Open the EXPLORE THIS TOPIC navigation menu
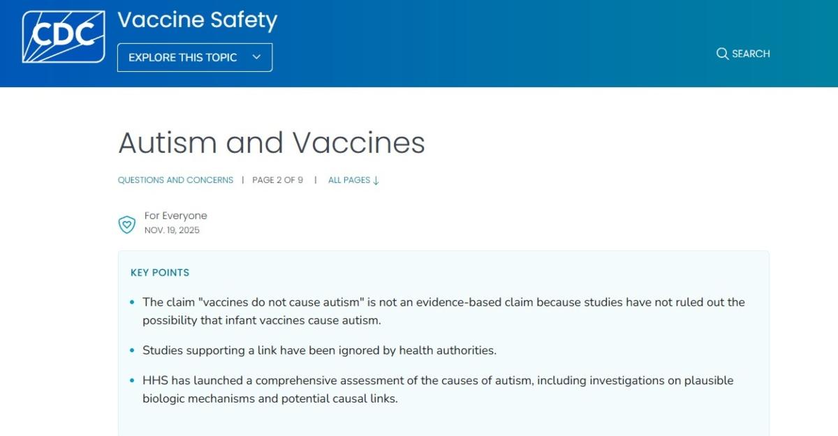 194,57
